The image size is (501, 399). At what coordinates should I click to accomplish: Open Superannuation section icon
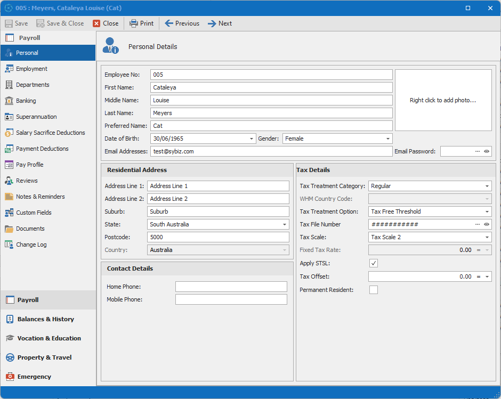[9, 117]
